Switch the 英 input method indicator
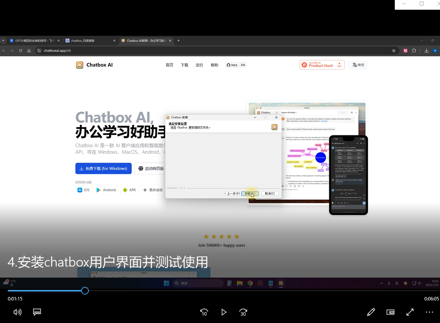 click(397, 283)
